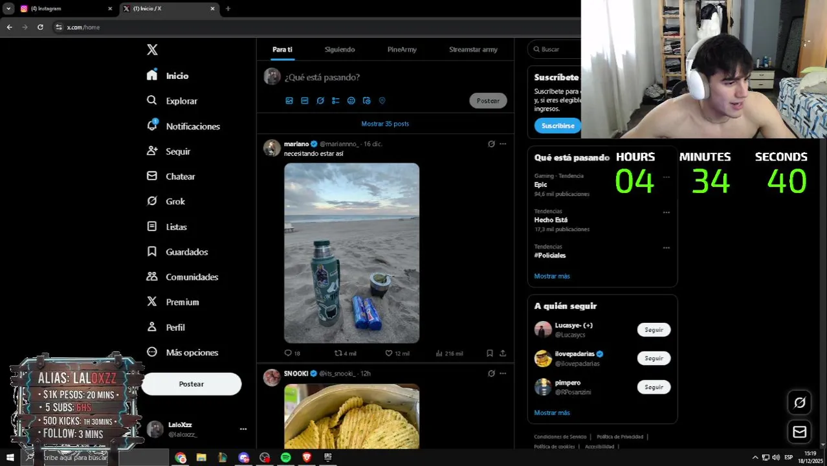Screen dimensions: 827x466
Task: Open Grok actions on mariano's post
Action: click(x=491, y=144)
